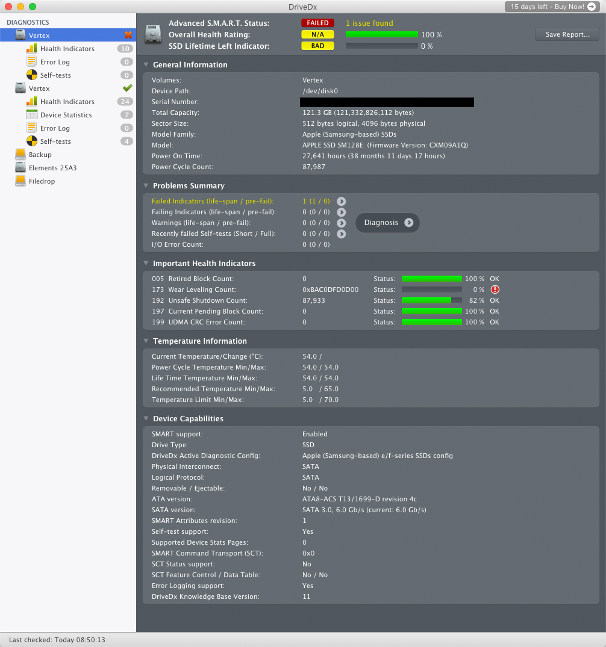Click the arrow next to Failing Indicators
The image size is (606, 647).
[x=341, y=212]
